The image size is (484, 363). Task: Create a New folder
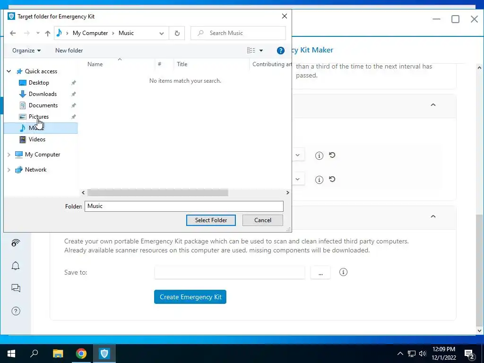(69, 51)
